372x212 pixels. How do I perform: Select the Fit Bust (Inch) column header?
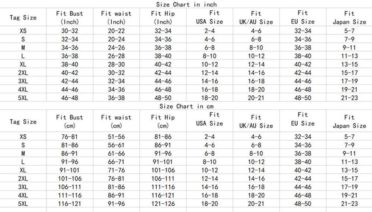click(70, 17)
